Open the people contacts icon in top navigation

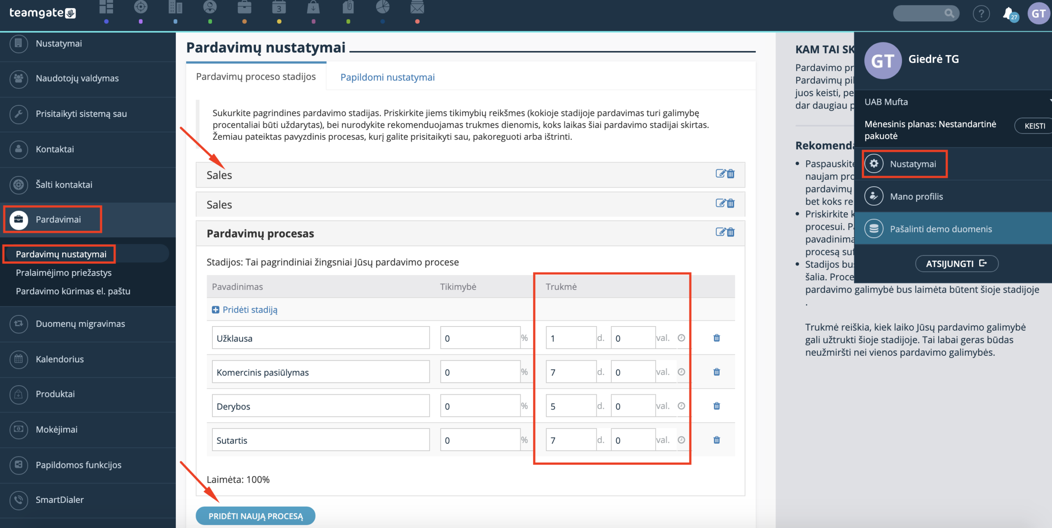pyautogui.click(x=210, y=7)
